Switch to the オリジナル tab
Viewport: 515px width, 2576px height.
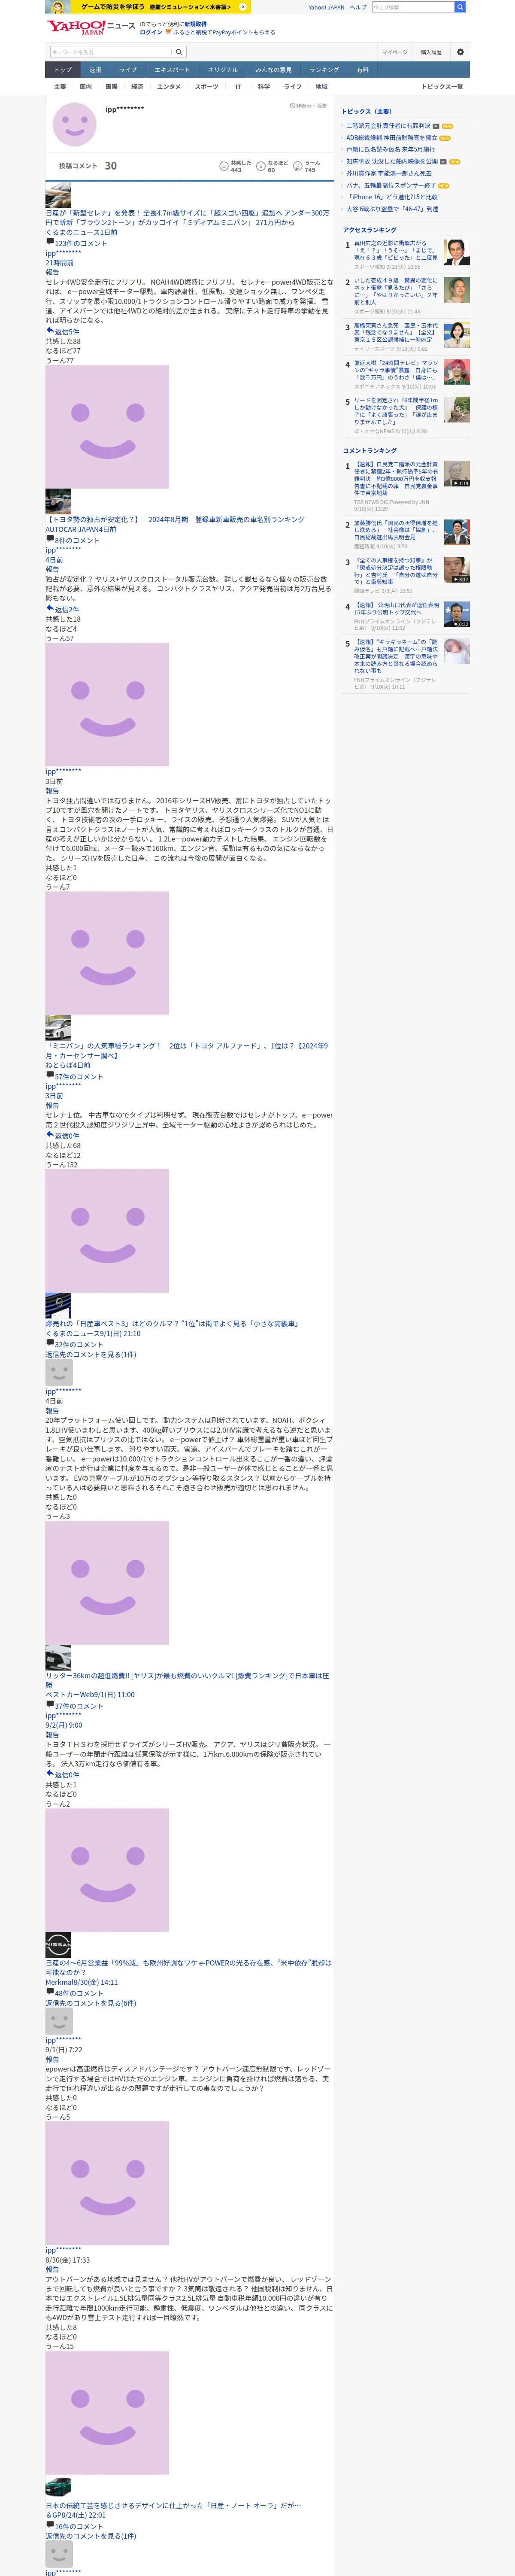click(x=223, y=70)
